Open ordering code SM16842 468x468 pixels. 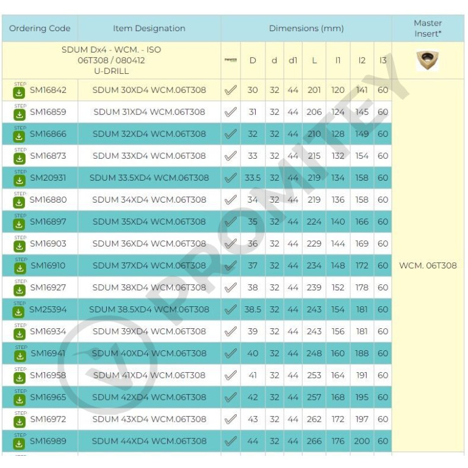click(x=48, y=90)
